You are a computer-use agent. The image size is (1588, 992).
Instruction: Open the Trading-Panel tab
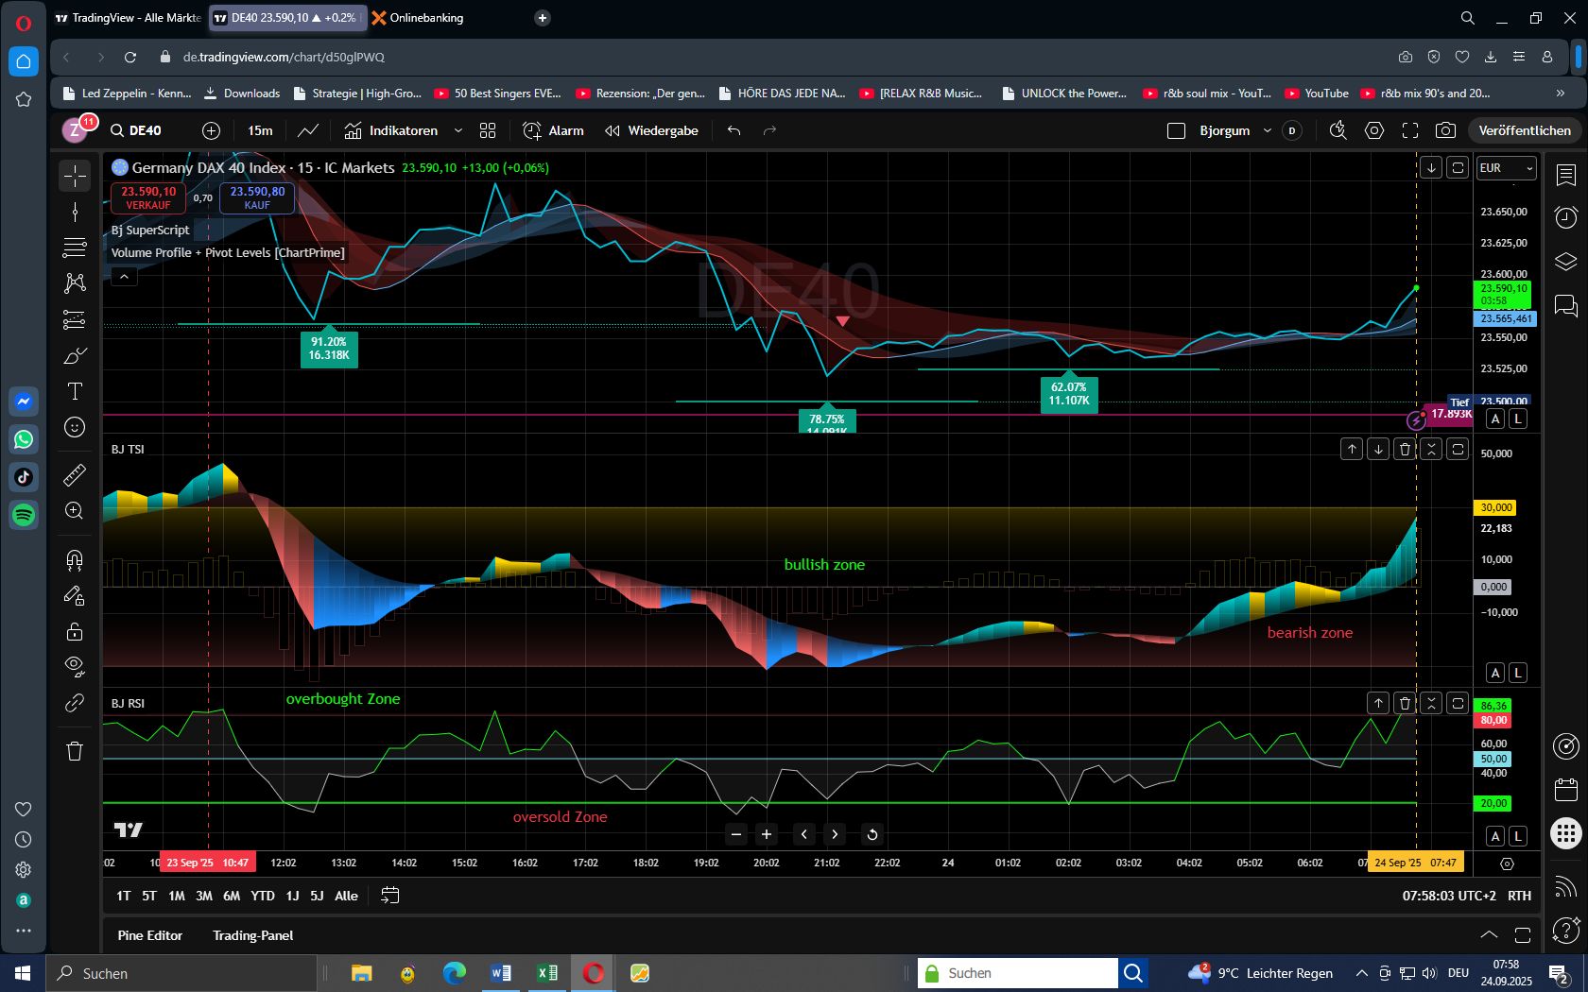tap(252, 935)
